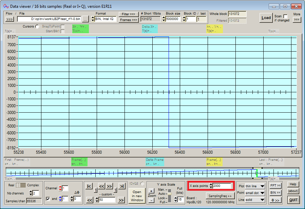
Task: Open the phase Φ >> panel
Action: pos(275,200)
